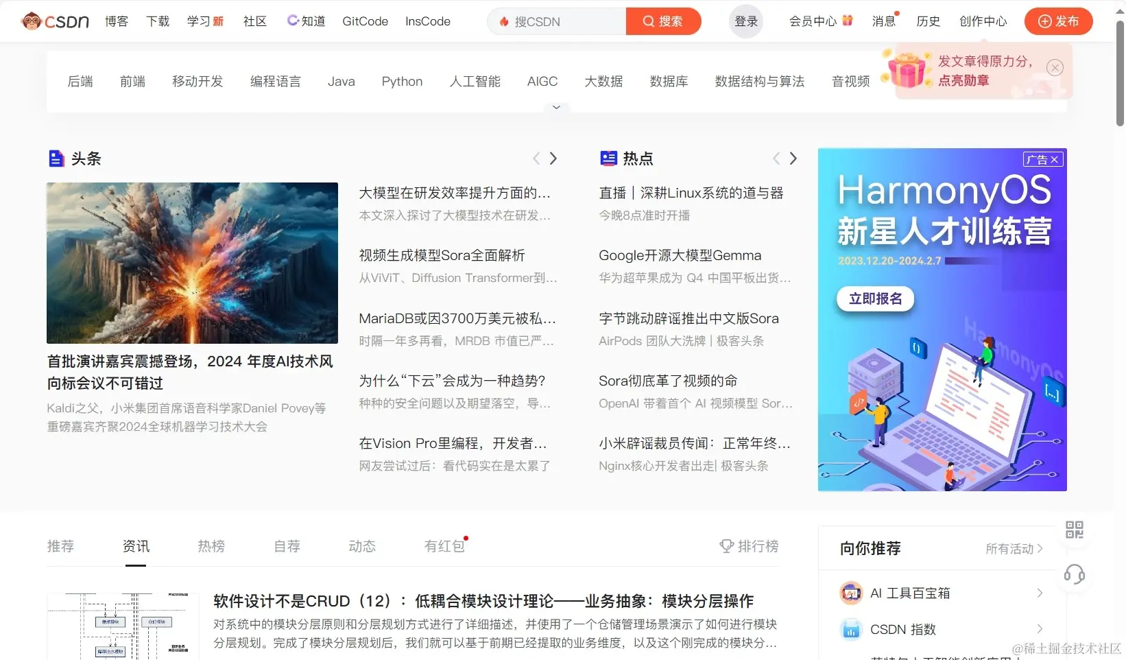This screenshot has height=660, width=1126.
Task: Expand the category bar with the down chevron
Action: tap(556, 108)
